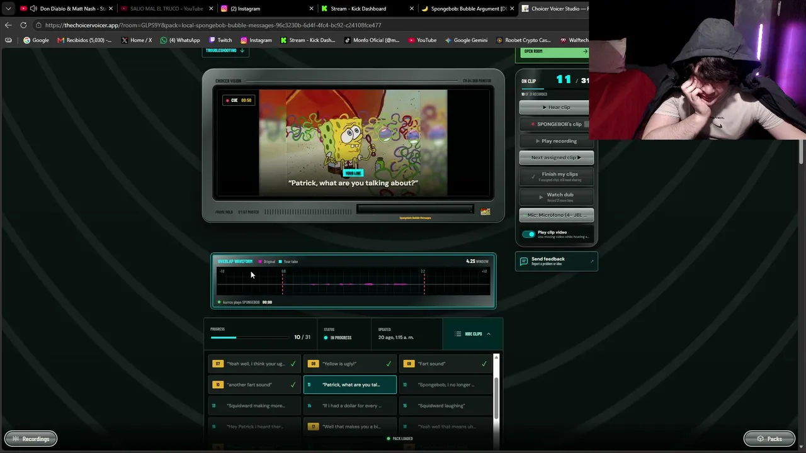Select clip 14 "If i had a dollar for every..."
Screen dimensions: 806x453
click(350, 406)
